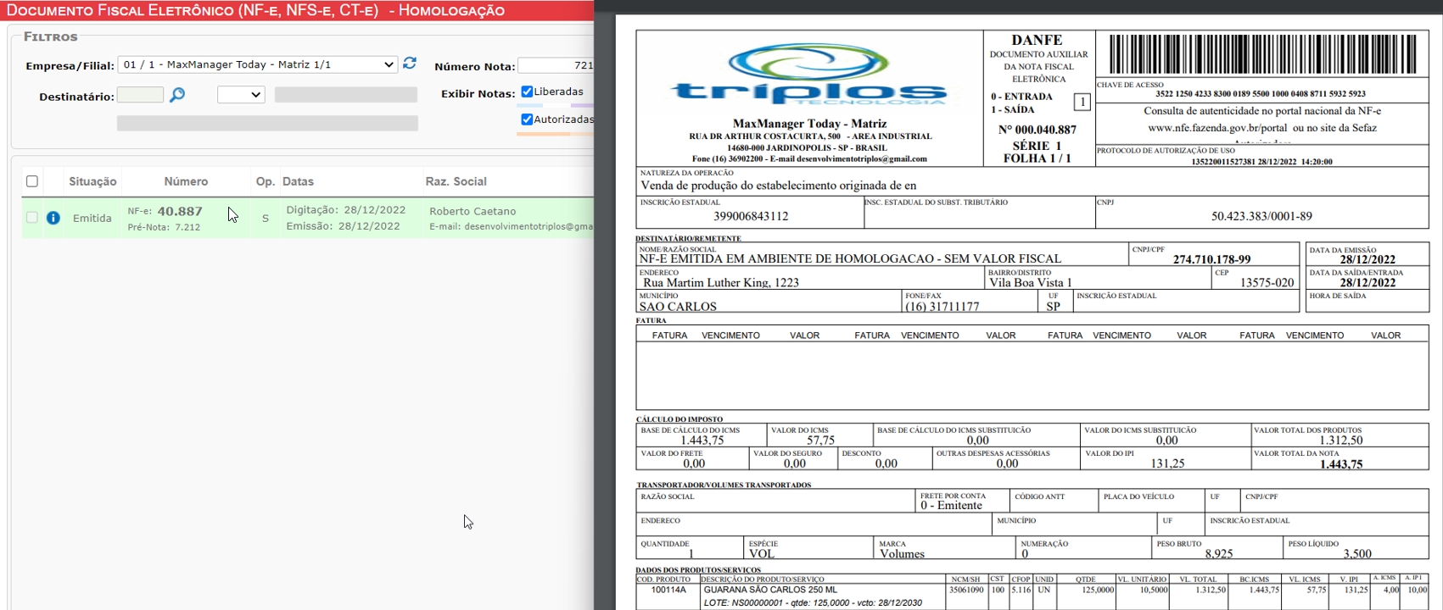
Task: Toggle the Liberadas checkbox
Action: point(527,91)
